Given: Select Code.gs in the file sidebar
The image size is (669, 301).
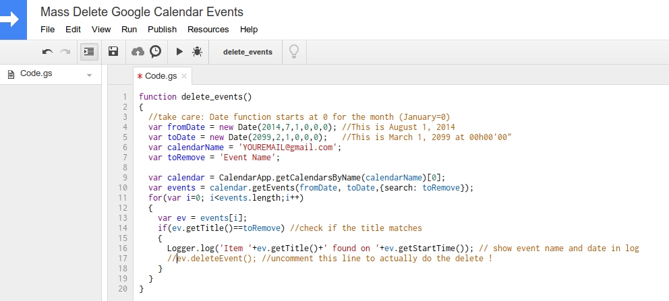Looking at the screenshot, I should point(36,73).
